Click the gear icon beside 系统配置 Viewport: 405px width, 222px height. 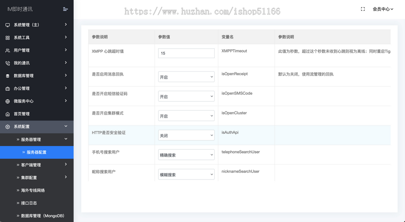pyautogui.click(x=7, y=127)
